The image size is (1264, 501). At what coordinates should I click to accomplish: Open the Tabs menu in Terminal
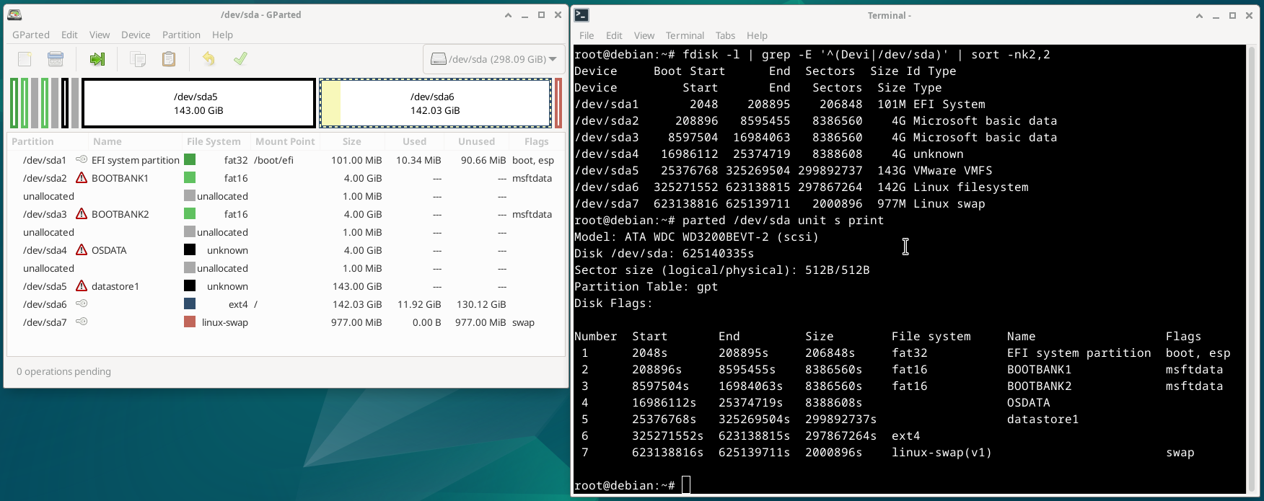[725, 35]
